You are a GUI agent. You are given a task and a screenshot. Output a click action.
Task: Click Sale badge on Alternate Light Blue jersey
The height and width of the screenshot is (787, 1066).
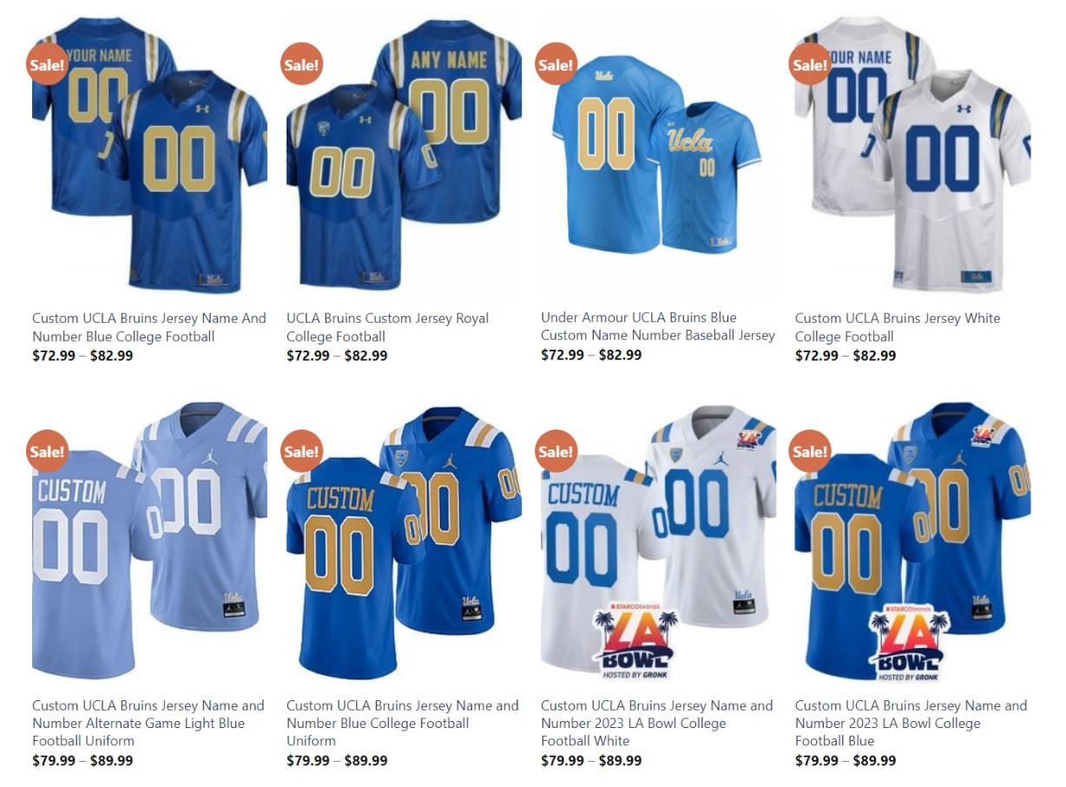tap(48, 451)
